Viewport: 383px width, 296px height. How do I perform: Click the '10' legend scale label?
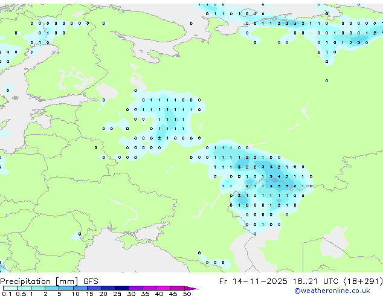tap(76, 294)
